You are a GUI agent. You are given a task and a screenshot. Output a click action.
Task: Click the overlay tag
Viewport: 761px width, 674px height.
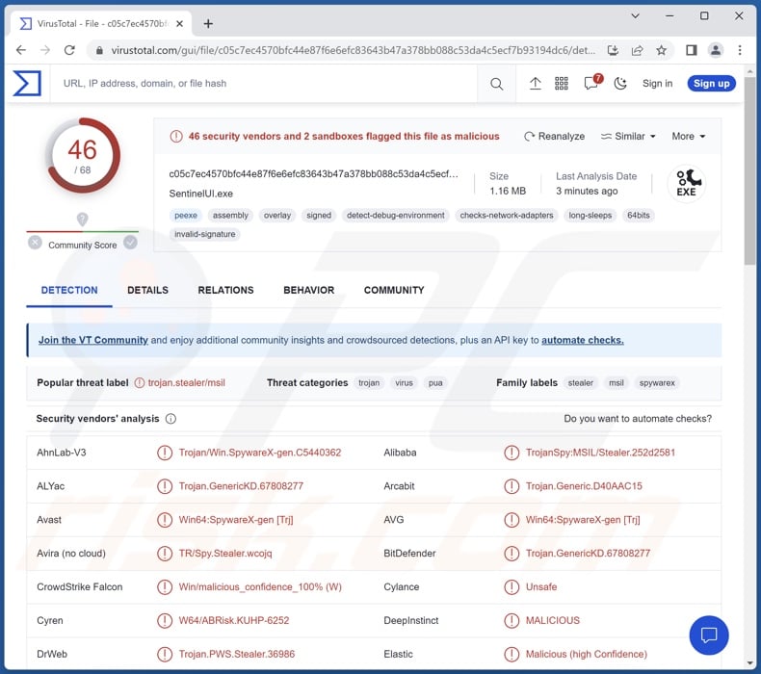pos(277,216)
